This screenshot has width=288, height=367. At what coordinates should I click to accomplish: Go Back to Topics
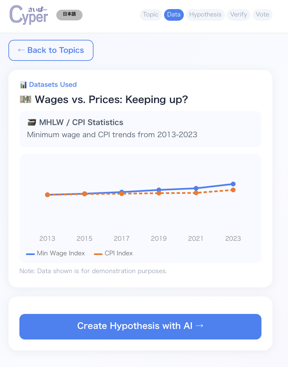pyautogui.click(x=51, y=50)
